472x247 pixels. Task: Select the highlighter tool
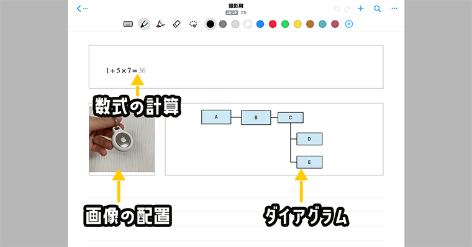click(x=160, y=24)
